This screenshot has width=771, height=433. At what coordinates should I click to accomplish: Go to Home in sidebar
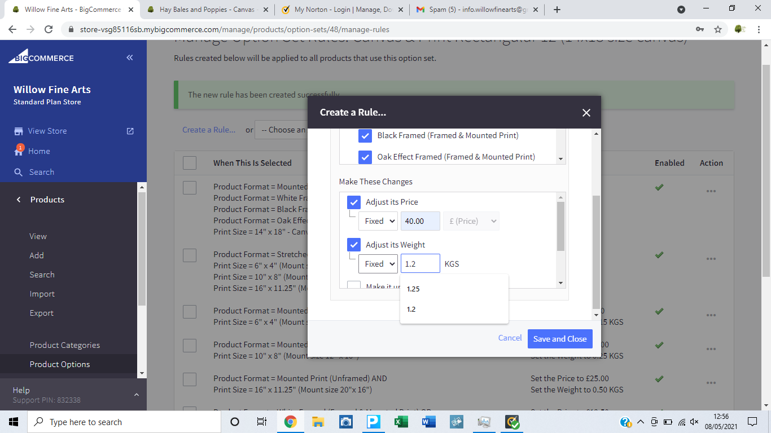[39, 151]
